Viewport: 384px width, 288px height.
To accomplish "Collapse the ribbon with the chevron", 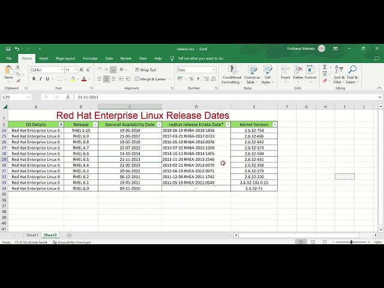I will point(379,88).
